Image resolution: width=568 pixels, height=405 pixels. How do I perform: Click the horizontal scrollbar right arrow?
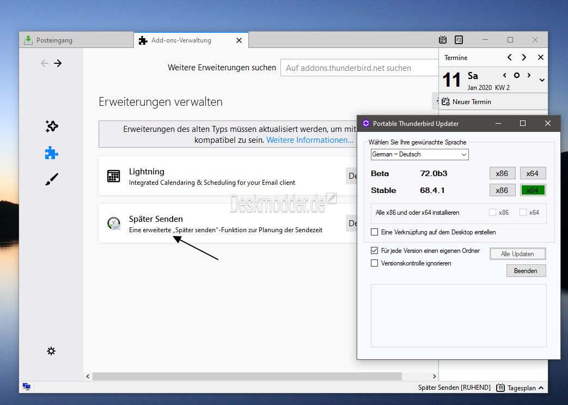point(435,376)
